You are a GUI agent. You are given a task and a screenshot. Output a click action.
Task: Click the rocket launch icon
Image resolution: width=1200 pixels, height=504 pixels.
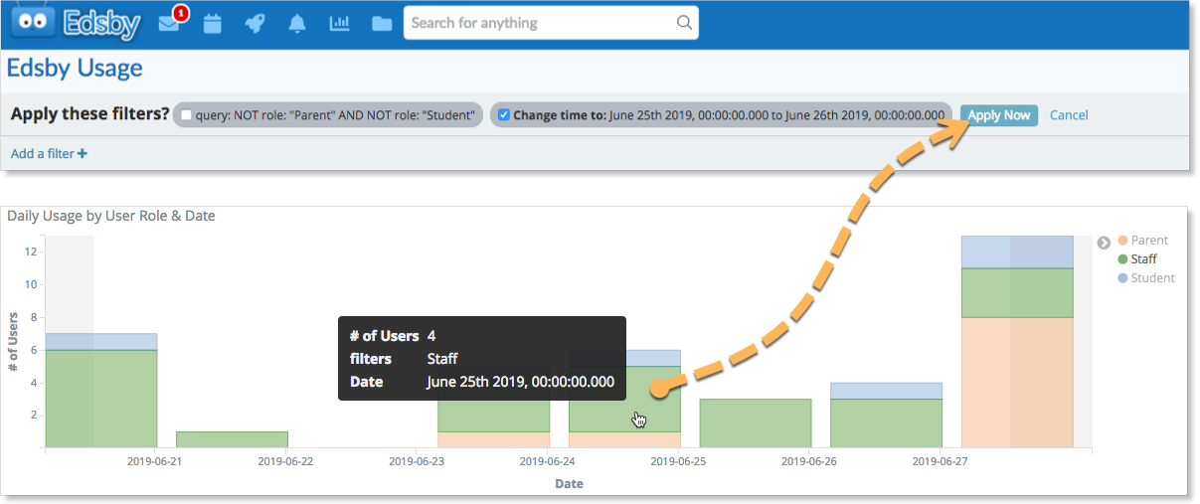(255, 24)
